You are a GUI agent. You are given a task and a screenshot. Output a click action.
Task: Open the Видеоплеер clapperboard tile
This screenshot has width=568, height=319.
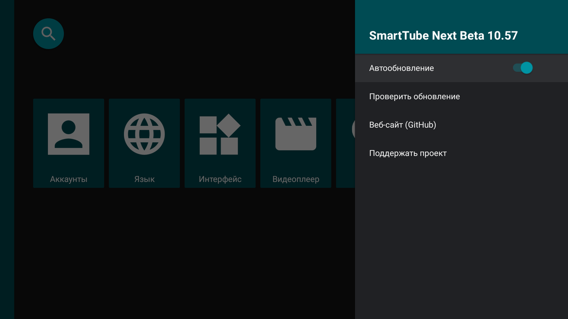tap(296, 143)
